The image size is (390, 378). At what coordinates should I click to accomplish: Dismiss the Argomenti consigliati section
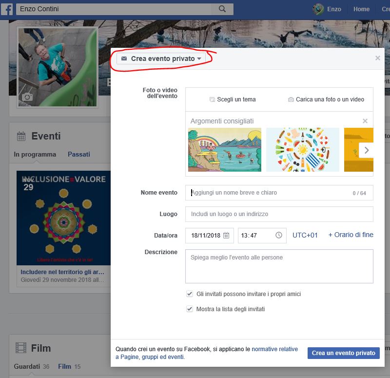coord(365,121)
